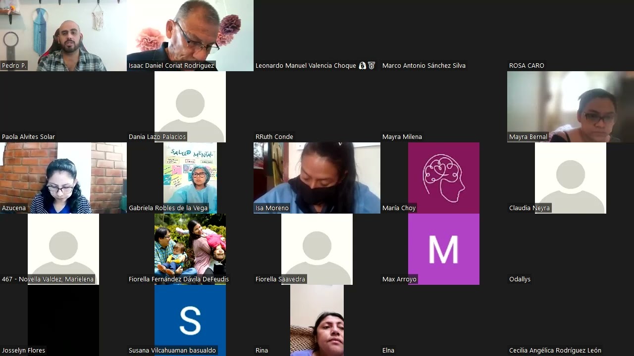Click the name 'Susana Vilcahuaman basualdo'
The image size is (634, 356).
click(x=172, y=350)
